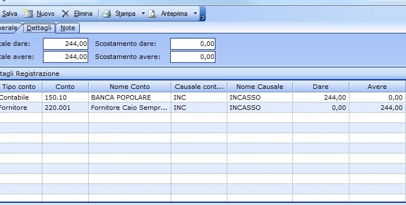Sort by the Nome Conto column header

[x=129, y=87]
